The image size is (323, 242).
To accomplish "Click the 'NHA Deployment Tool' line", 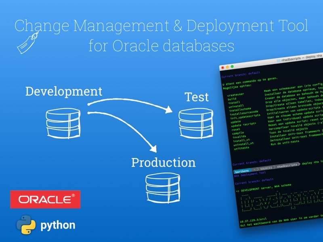I will click(250, 174).
